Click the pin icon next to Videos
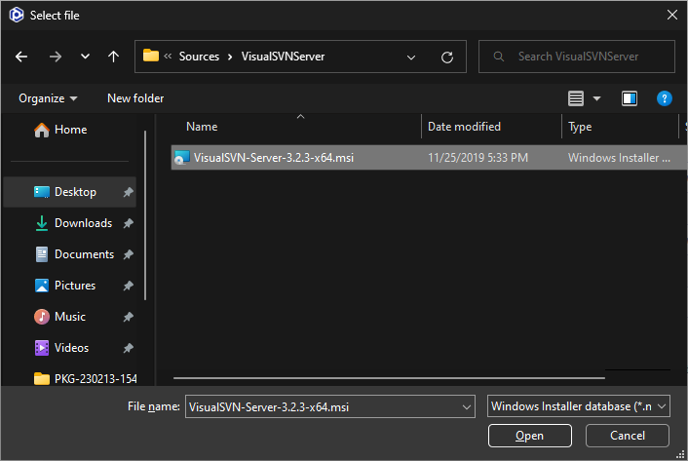The height and width of the screenshot is (461, 688). pos(128,348)
